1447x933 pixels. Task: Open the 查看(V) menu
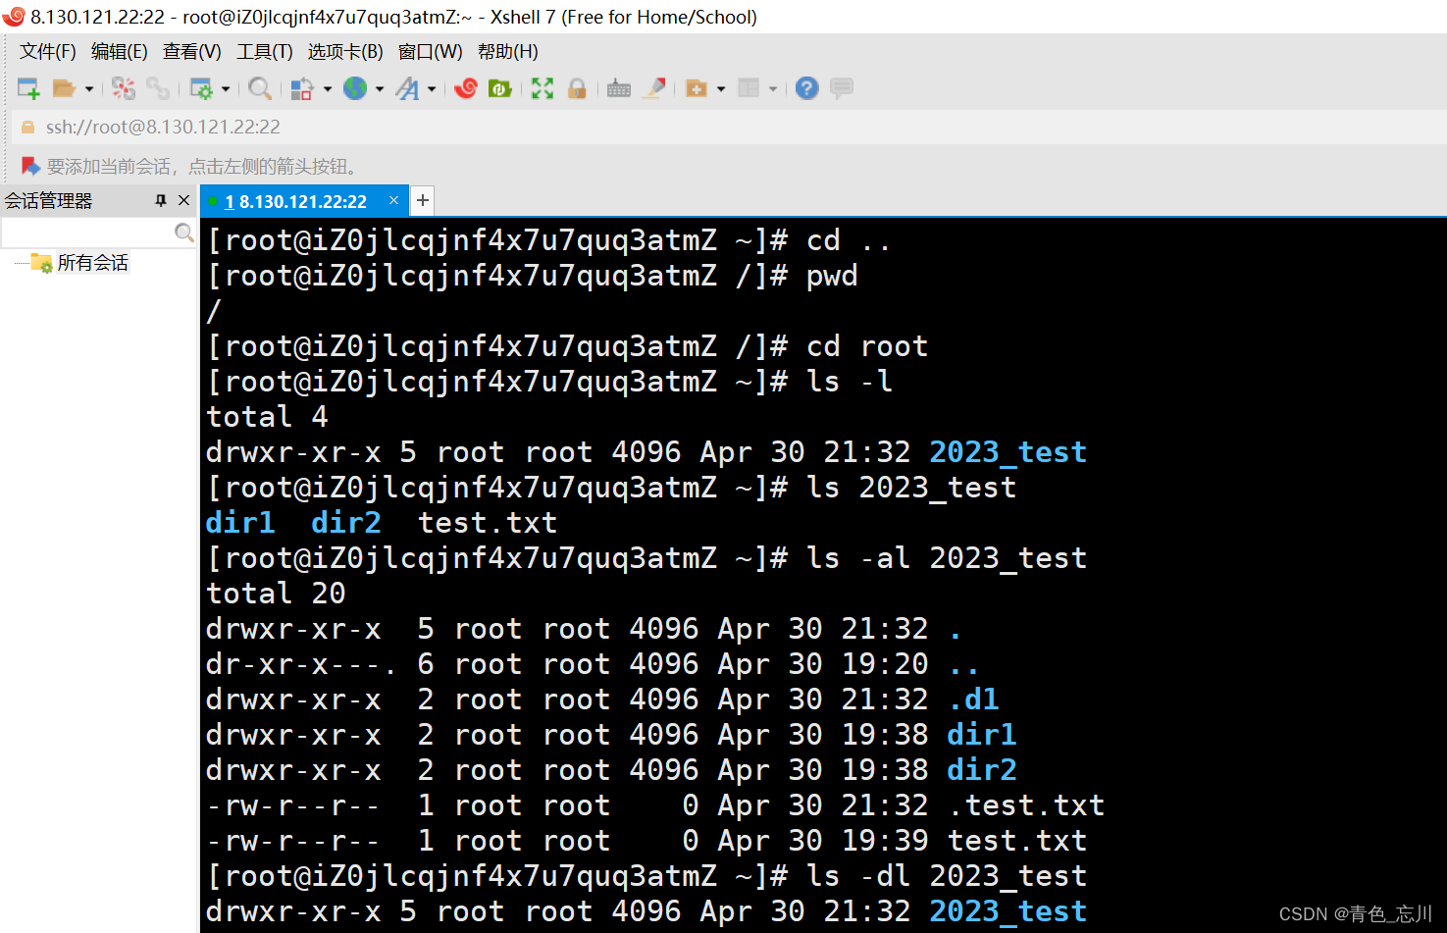click(192, 52)
